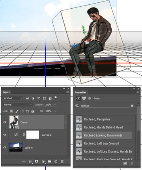This screenshot has width=142, height=170.
Task: Lock position move icon
Action: 22,111
